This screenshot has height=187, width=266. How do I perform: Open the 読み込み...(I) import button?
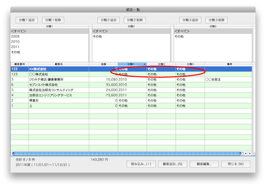[x=141, y=164]
